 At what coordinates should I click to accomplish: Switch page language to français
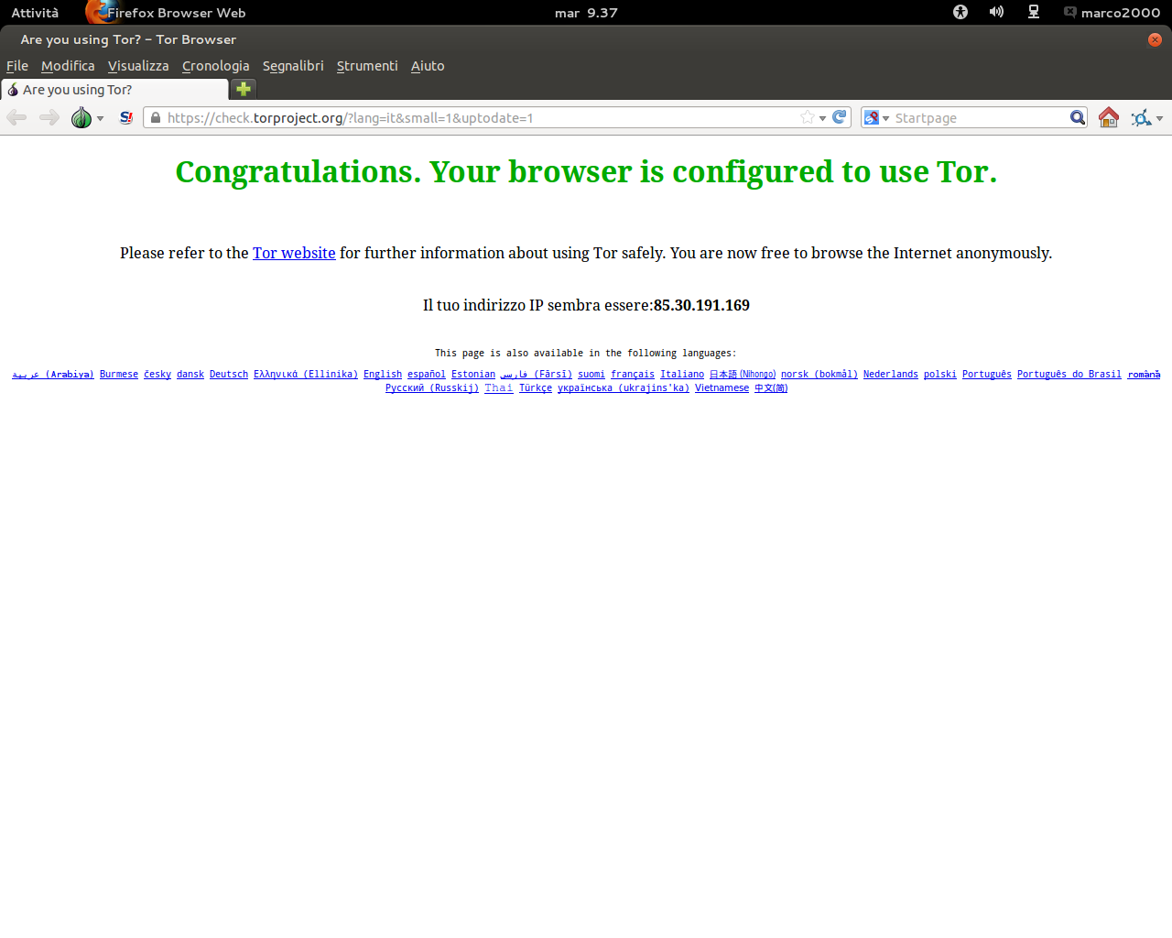(633, 374)
